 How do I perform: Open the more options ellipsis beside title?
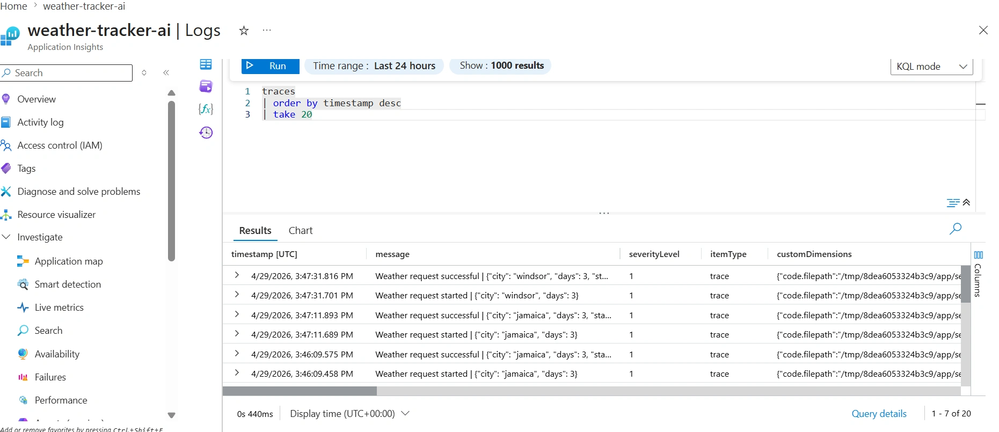click(267, 31)
